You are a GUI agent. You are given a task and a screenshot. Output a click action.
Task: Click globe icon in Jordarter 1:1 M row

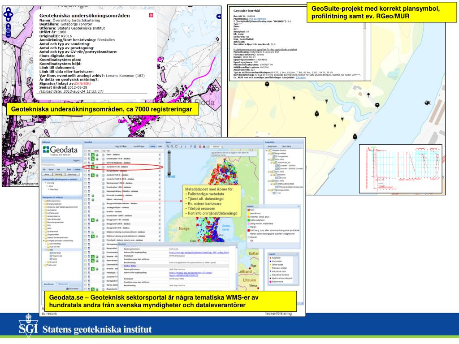97,167
